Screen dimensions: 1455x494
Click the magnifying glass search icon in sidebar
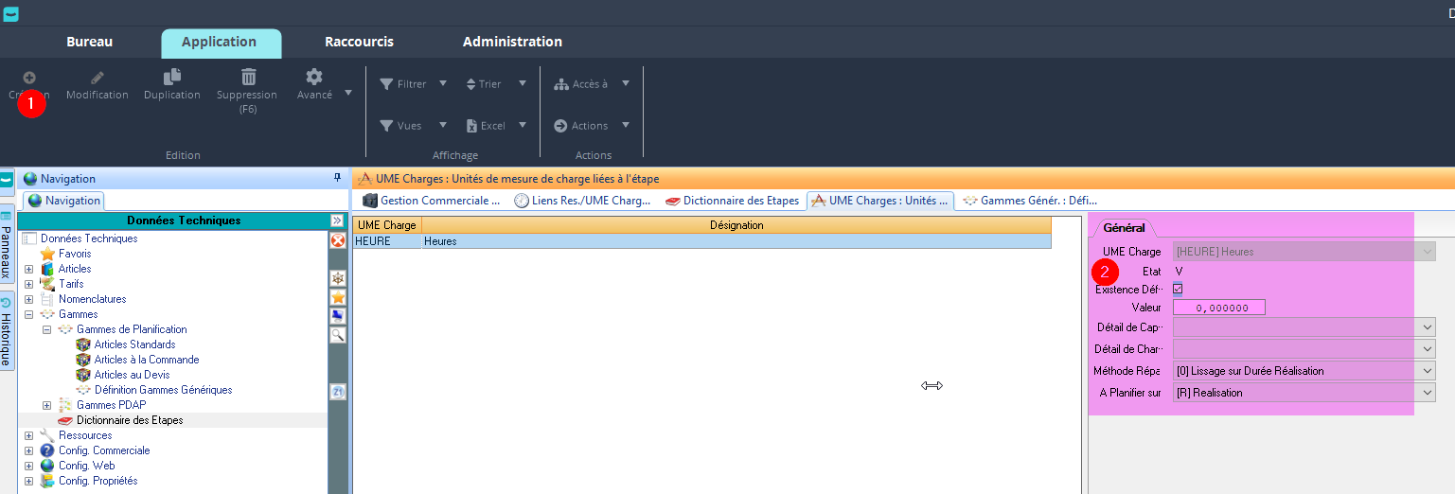tap(337, 335)
